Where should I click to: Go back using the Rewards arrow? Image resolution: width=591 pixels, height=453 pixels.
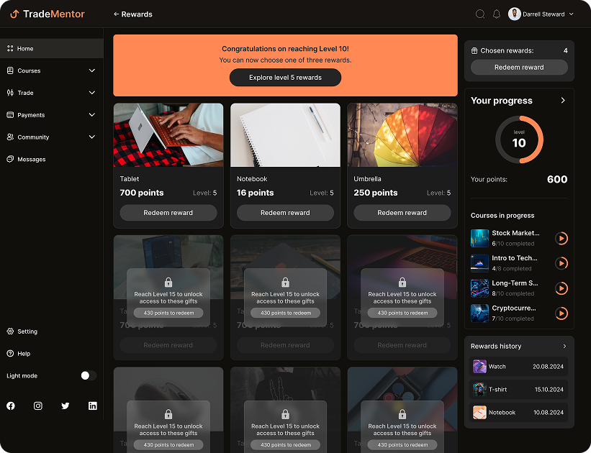click(117, 14)
